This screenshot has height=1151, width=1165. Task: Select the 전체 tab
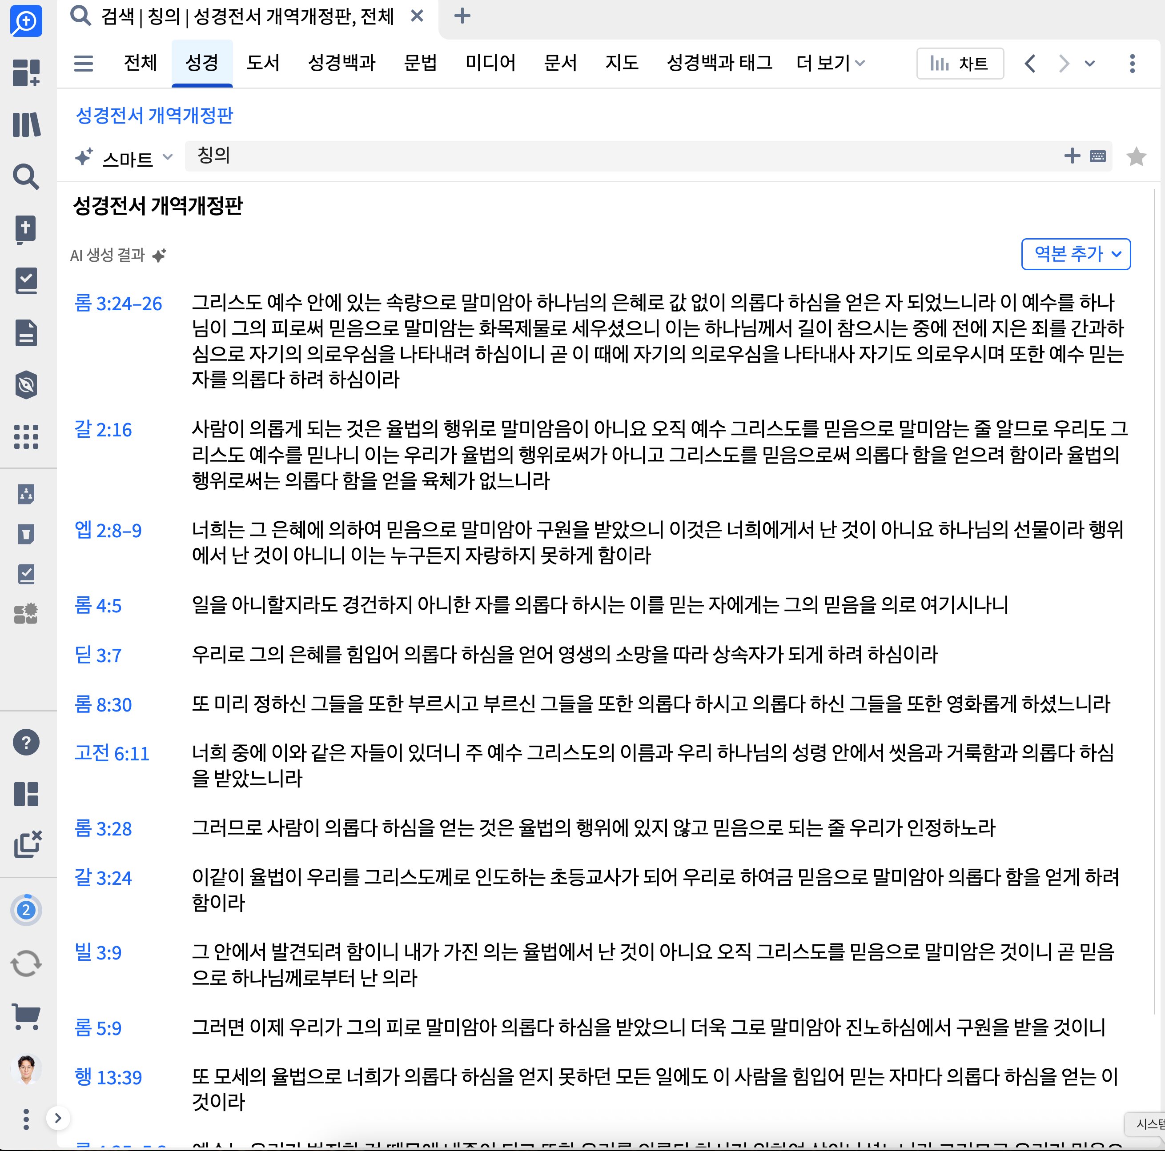click(141, 63)
